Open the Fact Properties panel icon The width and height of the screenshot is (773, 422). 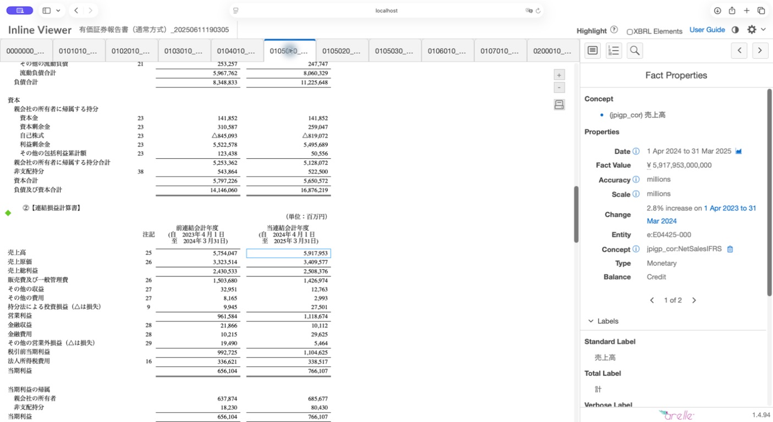[593, 51]
